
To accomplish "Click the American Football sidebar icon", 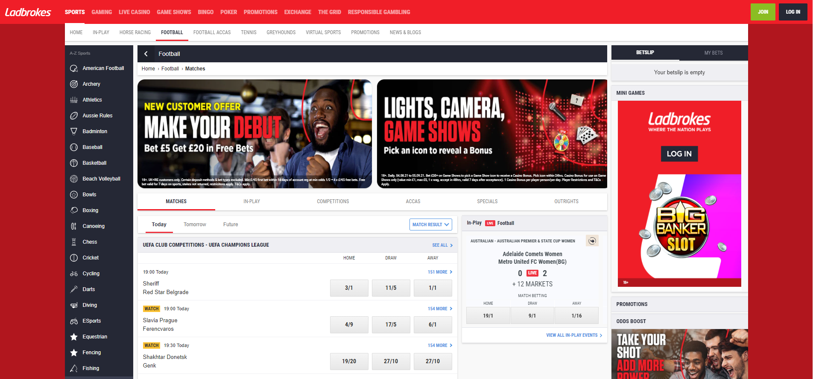I will click(x=74, y=68).
